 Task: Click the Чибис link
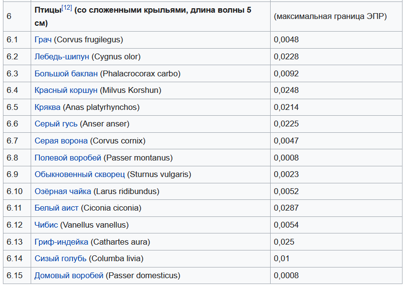coord(46,225)
